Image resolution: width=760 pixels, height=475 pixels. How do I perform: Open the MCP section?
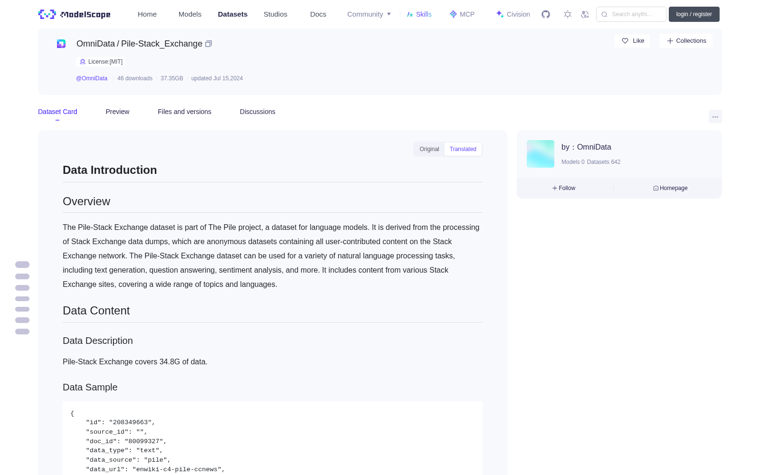(462, 14)
